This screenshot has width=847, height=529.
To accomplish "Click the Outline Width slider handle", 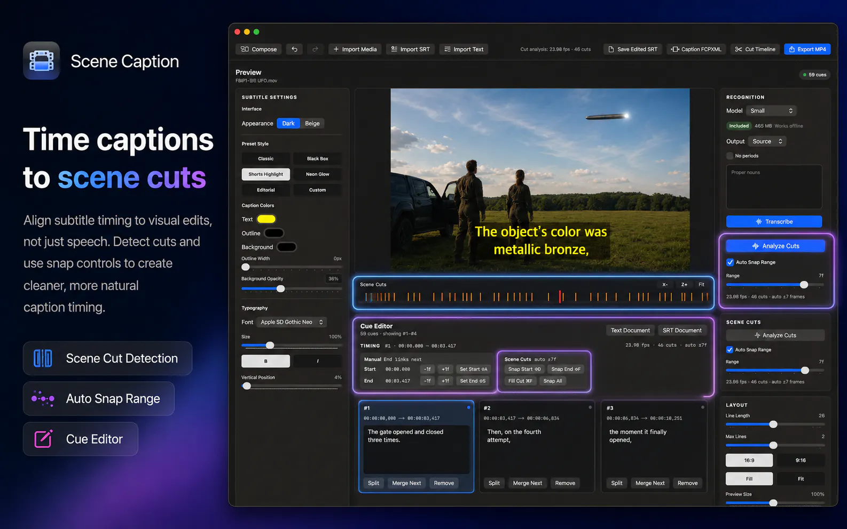I will (246, 267).
